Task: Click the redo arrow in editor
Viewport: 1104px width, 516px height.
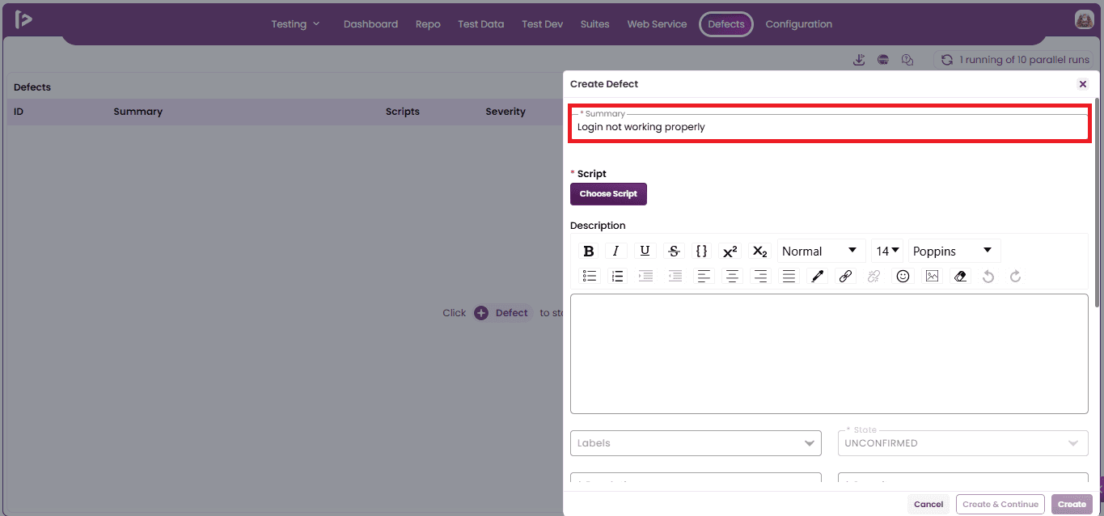Action: (1016, 277)
